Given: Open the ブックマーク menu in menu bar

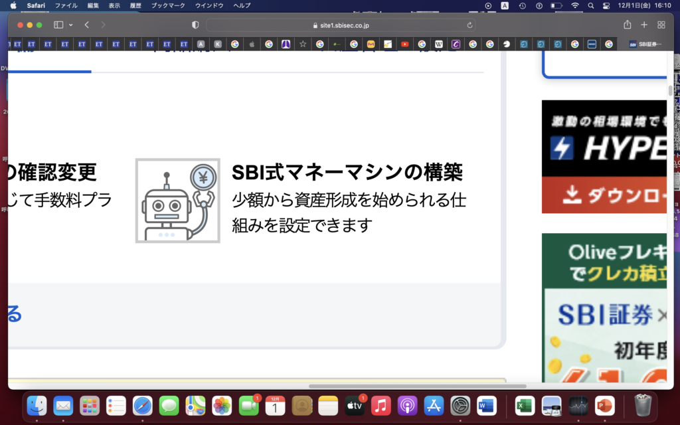Looking at the screenshot, I should 168,5.
